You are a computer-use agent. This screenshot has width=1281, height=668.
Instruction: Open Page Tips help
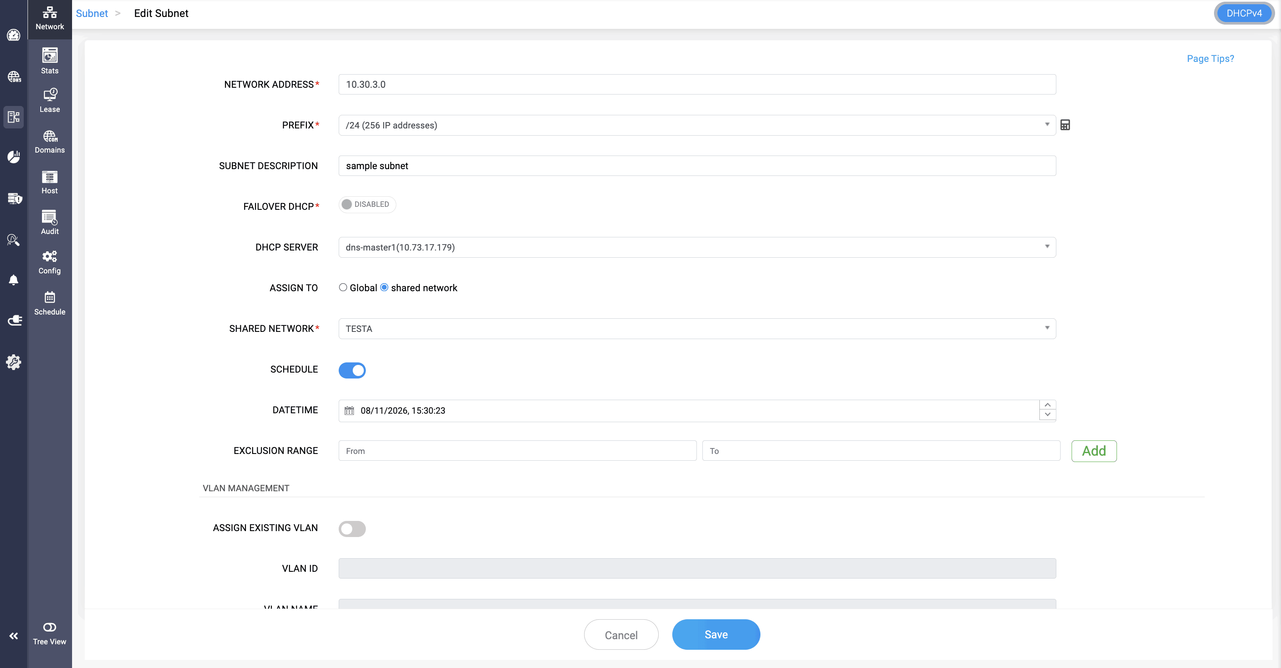[1210, 58]
